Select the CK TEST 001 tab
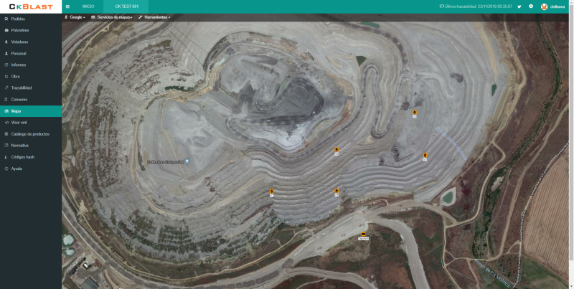 pos(126,6)
